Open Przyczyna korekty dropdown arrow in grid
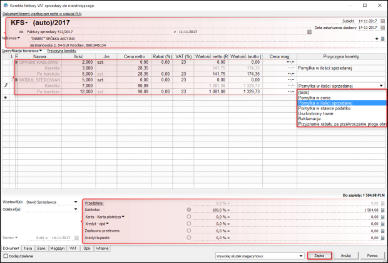388x263 pixels. (381, 86)
